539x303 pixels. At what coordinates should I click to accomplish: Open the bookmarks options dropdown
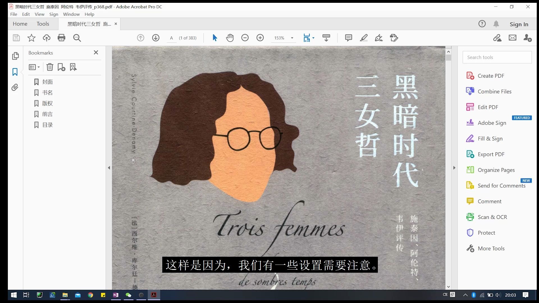pyautogui.click(x=34, y=67)
